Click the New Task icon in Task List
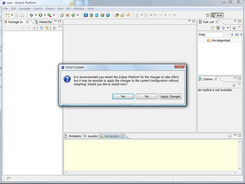This screenshot has height=184, width=245. pyautogui.click(x=212, y=28)
